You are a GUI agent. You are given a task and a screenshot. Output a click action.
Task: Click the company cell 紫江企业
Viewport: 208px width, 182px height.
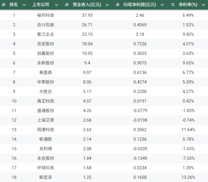click(x=46, y=34)
